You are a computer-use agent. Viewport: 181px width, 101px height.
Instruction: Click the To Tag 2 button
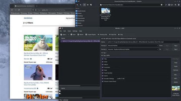176,49
